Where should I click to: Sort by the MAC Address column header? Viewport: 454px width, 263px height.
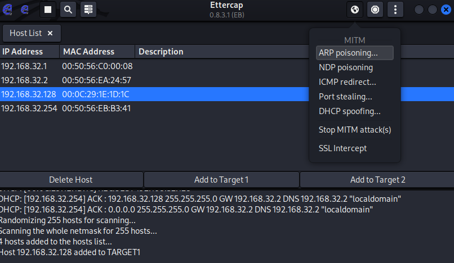coord(97,52)
